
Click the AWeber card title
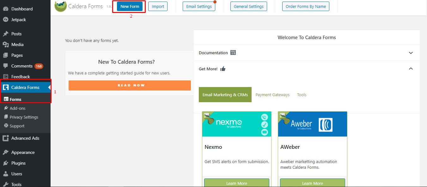pyautogui.click(x=290, y=147)
